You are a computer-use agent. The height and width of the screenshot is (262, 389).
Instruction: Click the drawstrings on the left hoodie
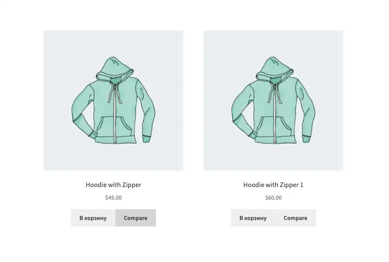coord(115,93)
